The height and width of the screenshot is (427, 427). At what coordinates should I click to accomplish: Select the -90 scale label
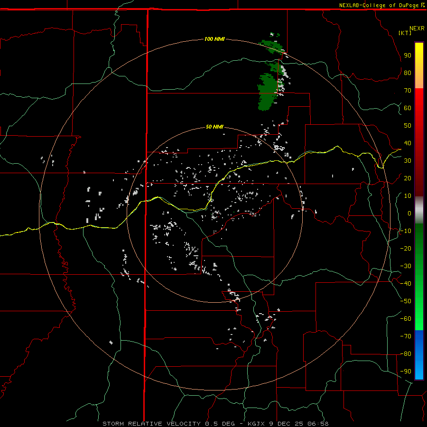coord(406,371)
